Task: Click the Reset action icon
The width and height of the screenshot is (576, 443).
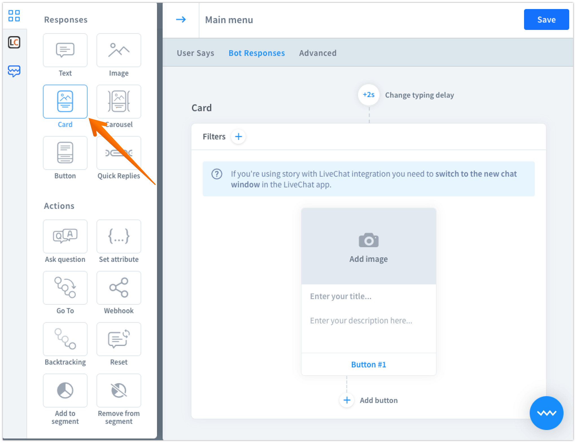Action: (x=119, y=339)
